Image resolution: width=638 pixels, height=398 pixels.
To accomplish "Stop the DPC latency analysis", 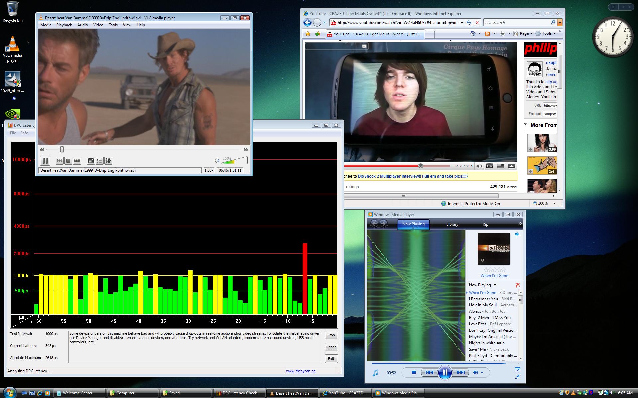I will click(x=331, y=335).
